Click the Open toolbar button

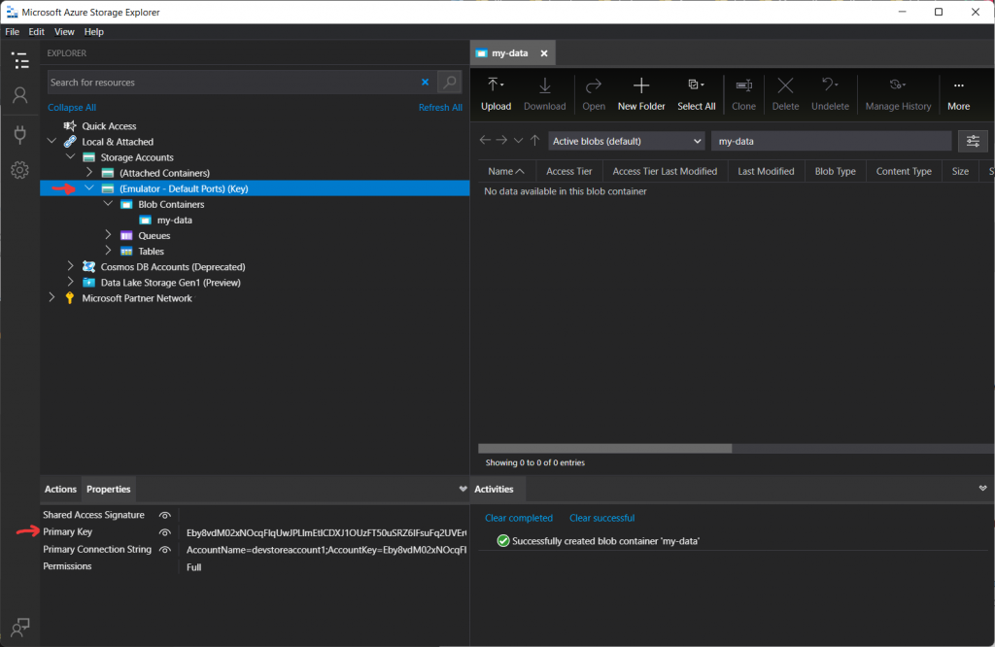coord(594,94)
